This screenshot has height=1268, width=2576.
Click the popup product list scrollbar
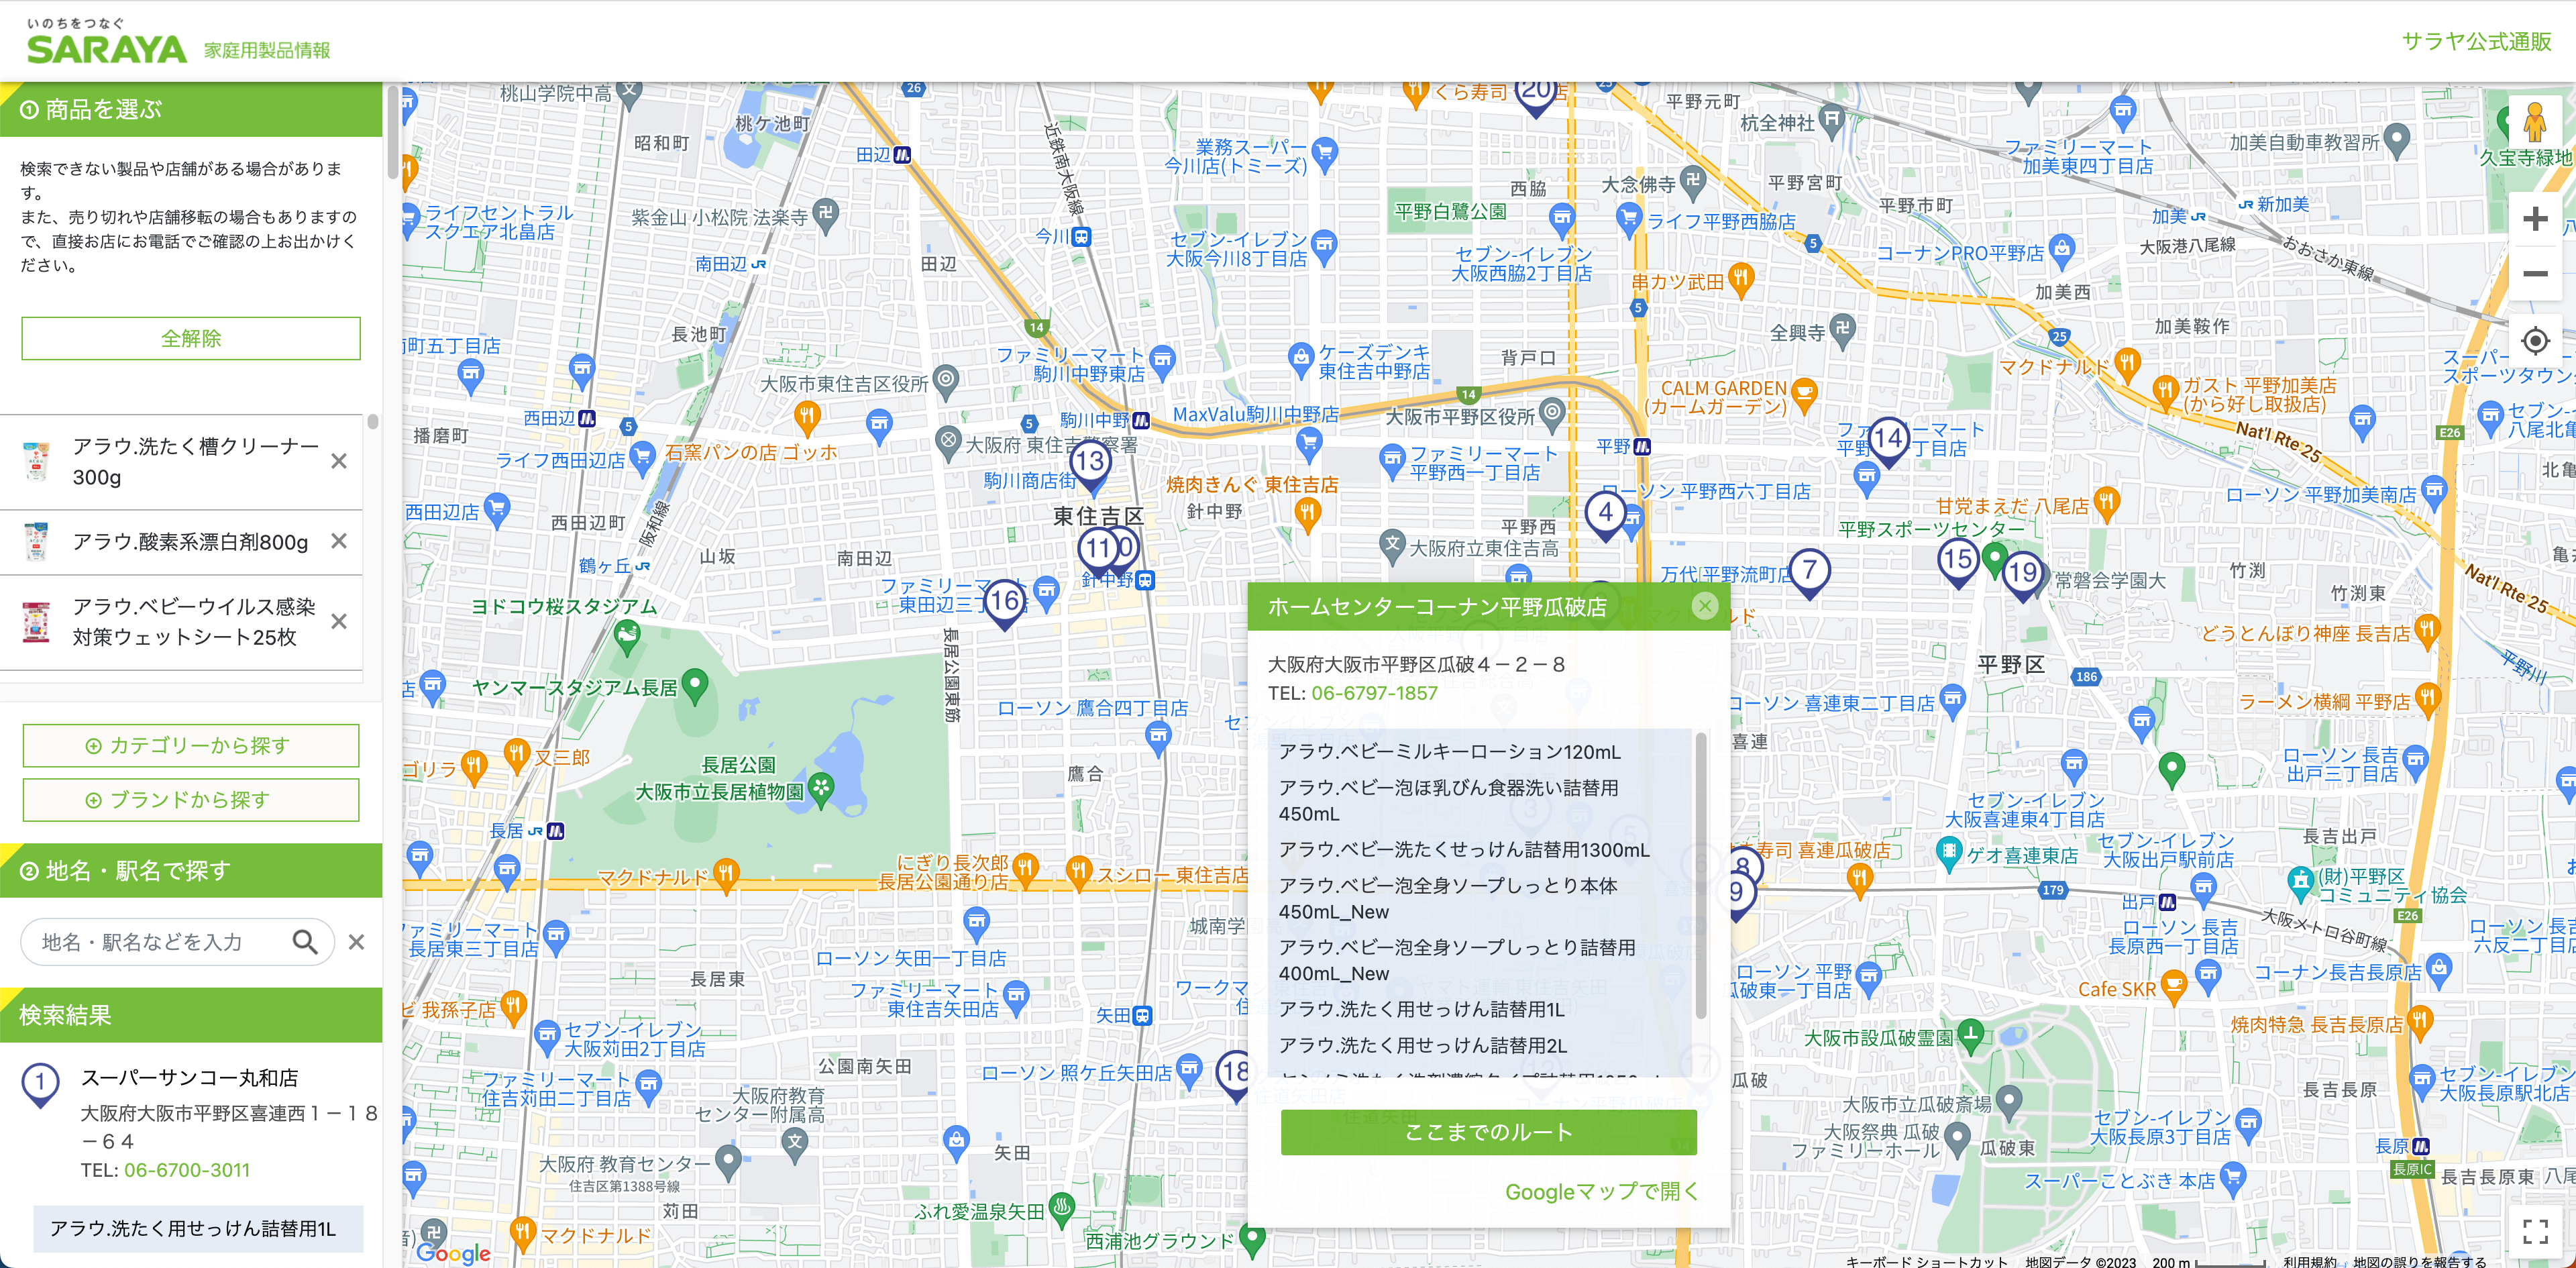tap(1701, 877)
